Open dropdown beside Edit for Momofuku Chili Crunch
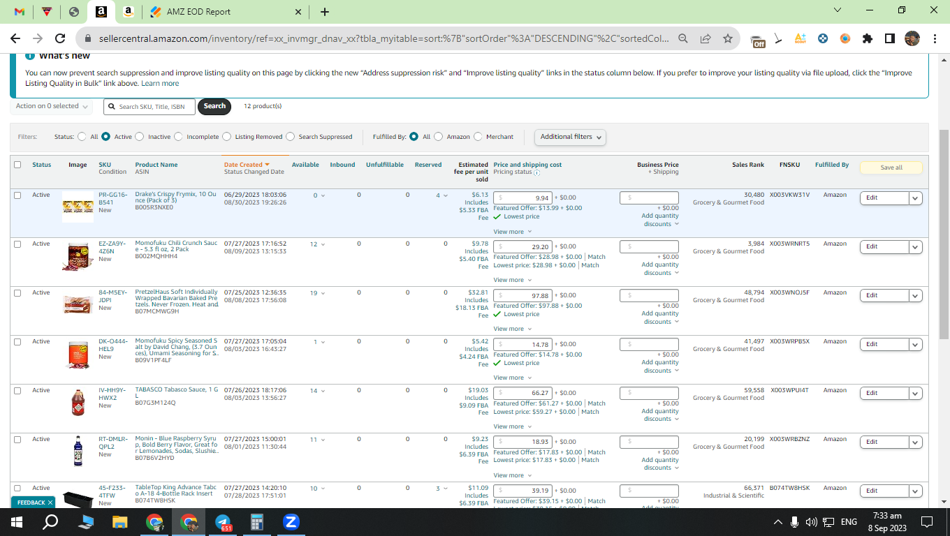 pyautogui.click(x=916, y=246)
